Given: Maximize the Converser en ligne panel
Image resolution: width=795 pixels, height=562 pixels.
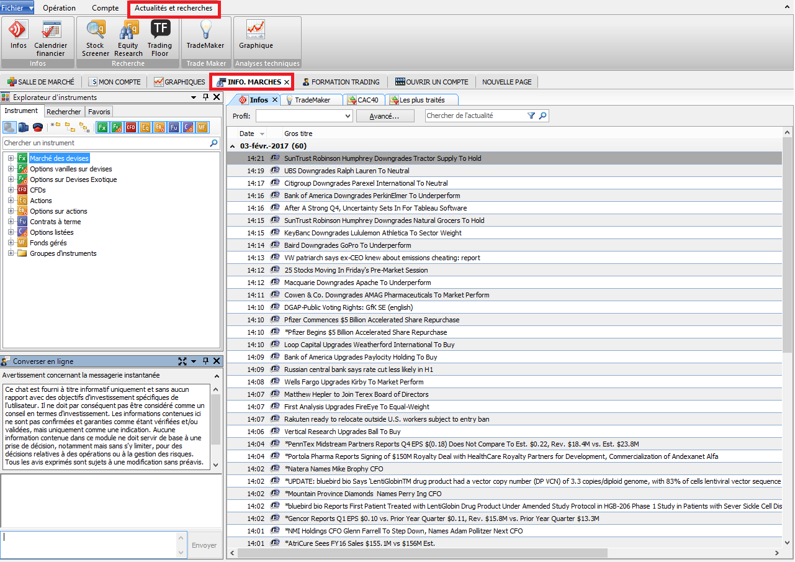Looking at the screenshot, I should [182, 361].
